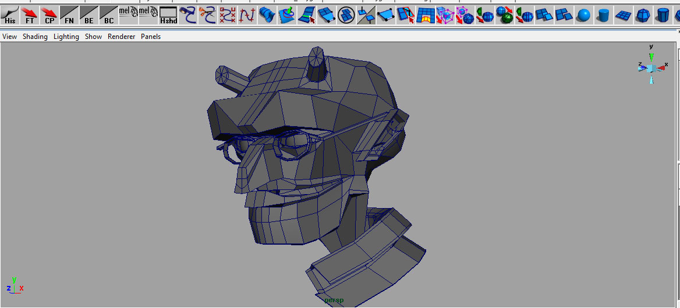Select the scissors Cut Curve tool
The width and height of the screenshot is (680, 308).
coord(208,15)
